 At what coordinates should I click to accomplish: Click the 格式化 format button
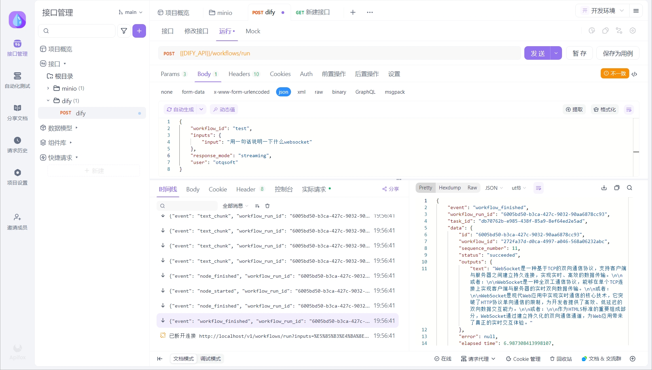(x=605, y=109)
